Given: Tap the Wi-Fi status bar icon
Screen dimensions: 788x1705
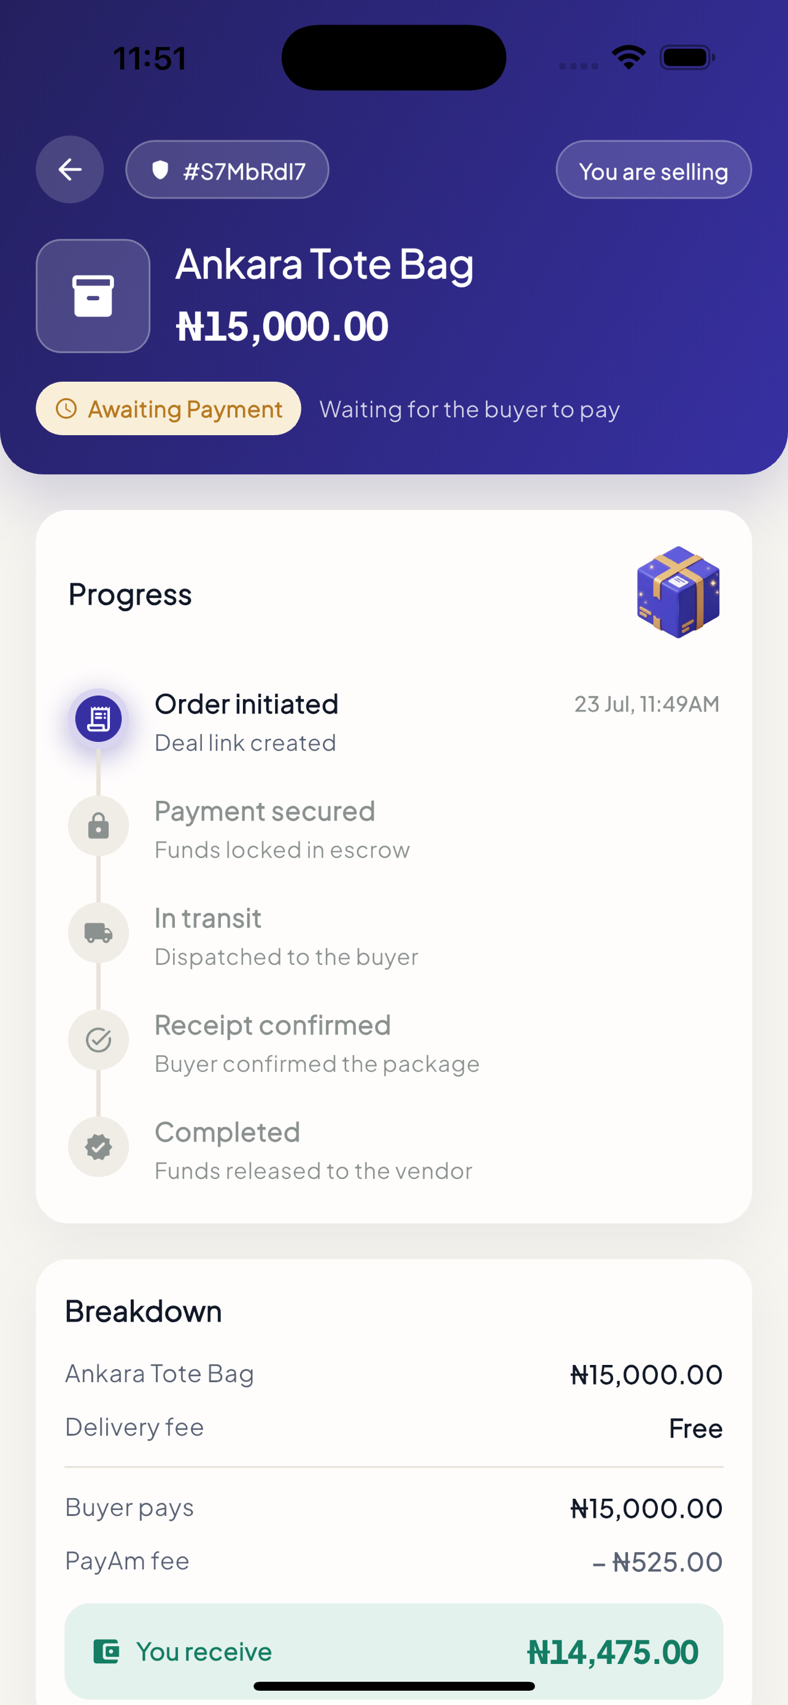Looking at the screenshot, I should [628, 58].
